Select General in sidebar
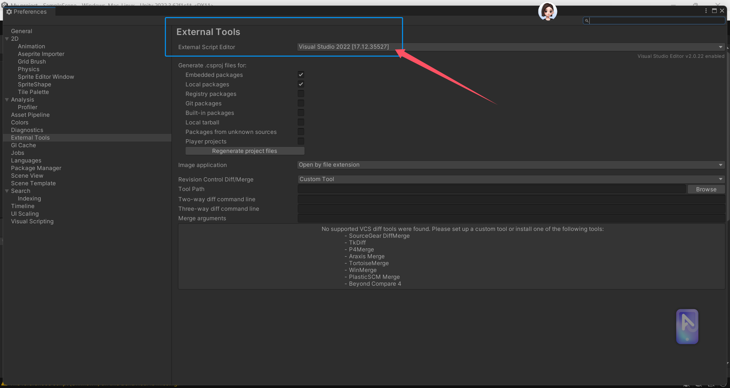This screenshot has width=730, height=388. point(22,31)
